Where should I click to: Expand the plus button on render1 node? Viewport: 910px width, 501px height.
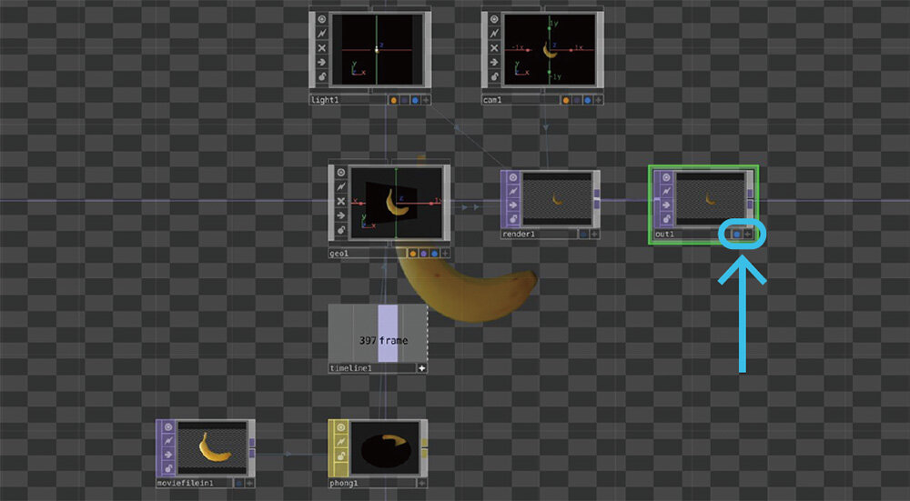pos(594,234)
